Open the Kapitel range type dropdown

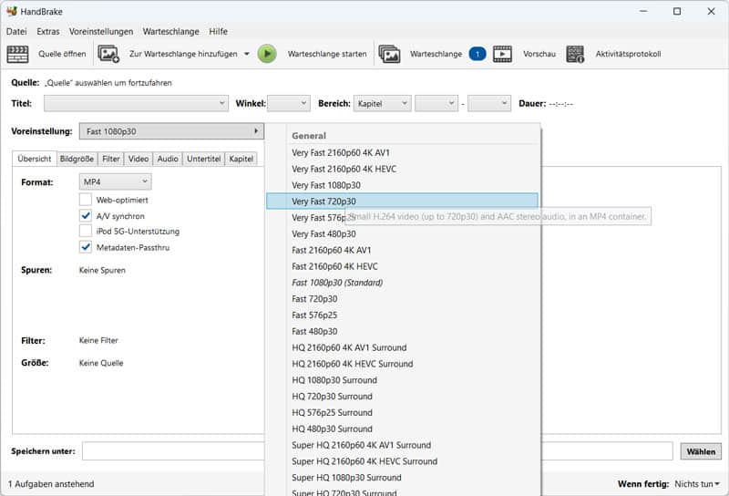pyautogui.click(x=382, y=103)
